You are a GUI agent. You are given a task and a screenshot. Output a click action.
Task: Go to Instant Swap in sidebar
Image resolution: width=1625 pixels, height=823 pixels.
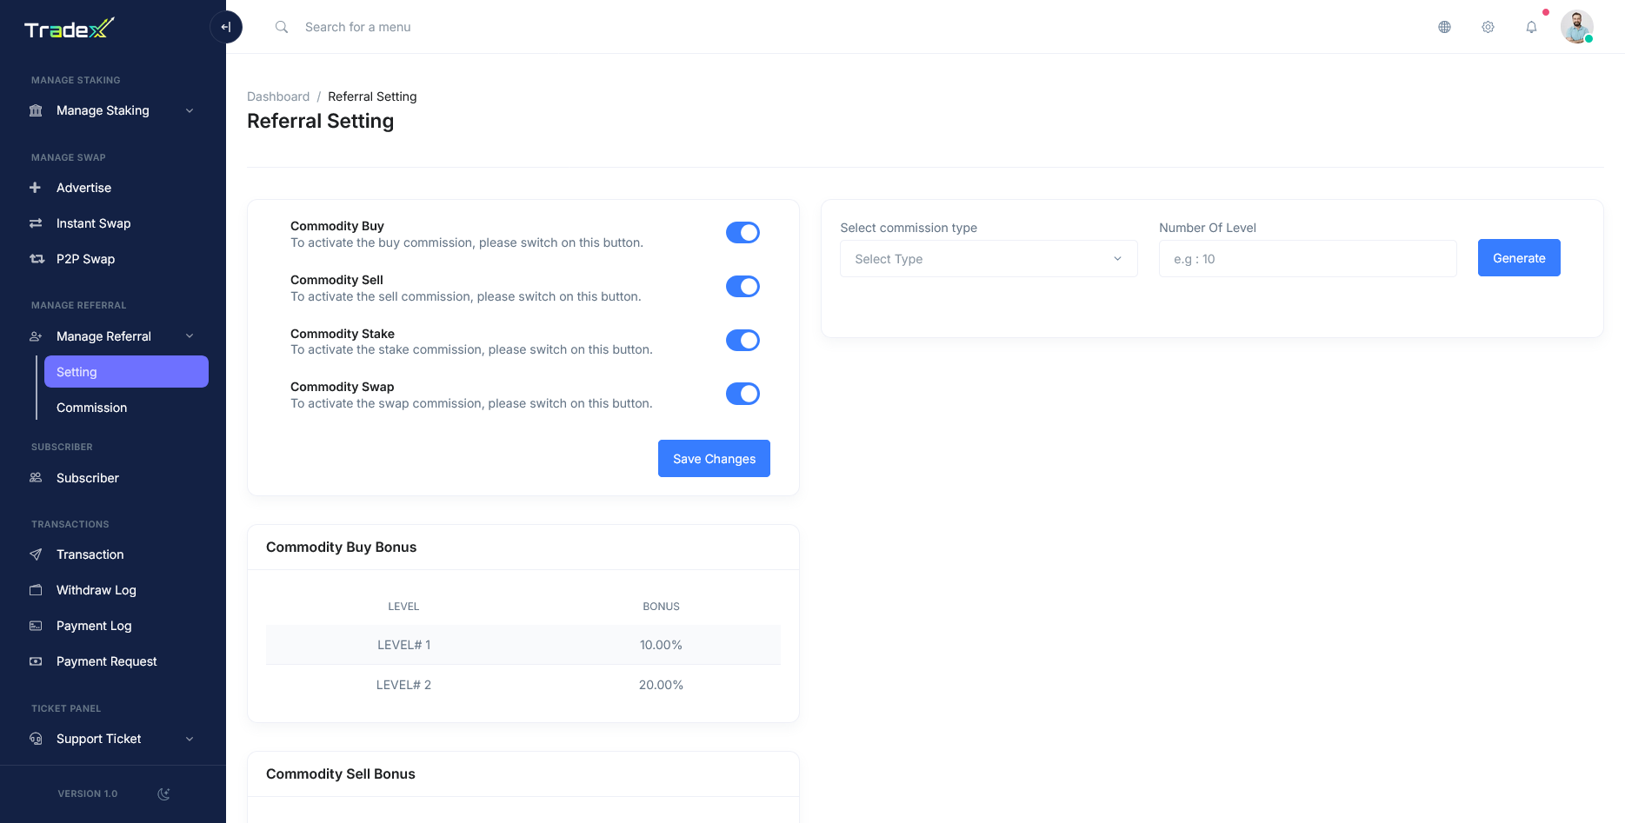point(93,223)
